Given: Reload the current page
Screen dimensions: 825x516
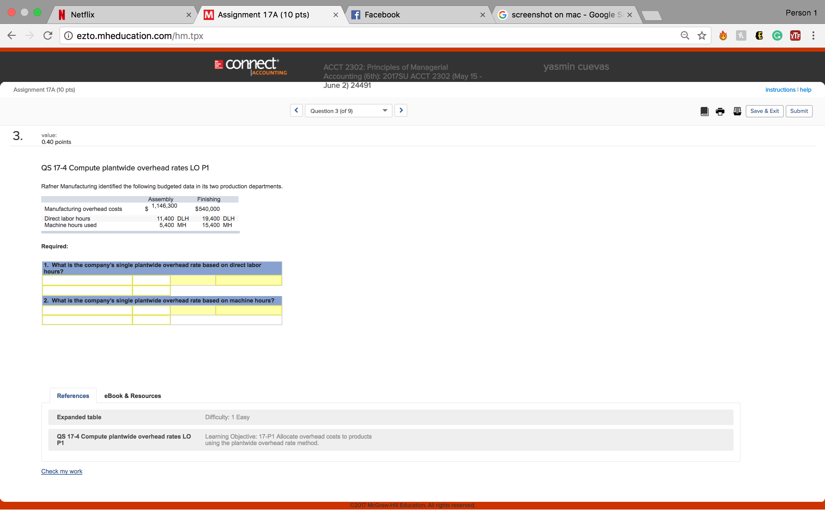Looking at the screenshot, I should (x=48, y=35).
